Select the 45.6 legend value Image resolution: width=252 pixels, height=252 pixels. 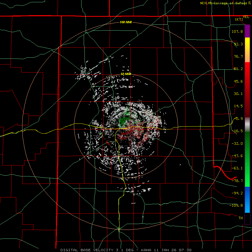point(238,81)
